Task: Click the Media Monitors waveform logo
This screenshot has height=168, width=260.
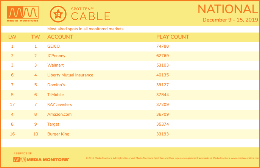Action: (23, 14)
